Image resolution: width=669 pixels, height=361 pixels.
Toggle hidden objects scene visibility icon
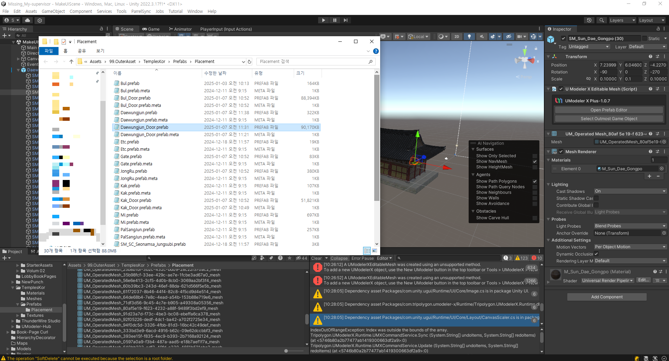[x=508, y=36]
